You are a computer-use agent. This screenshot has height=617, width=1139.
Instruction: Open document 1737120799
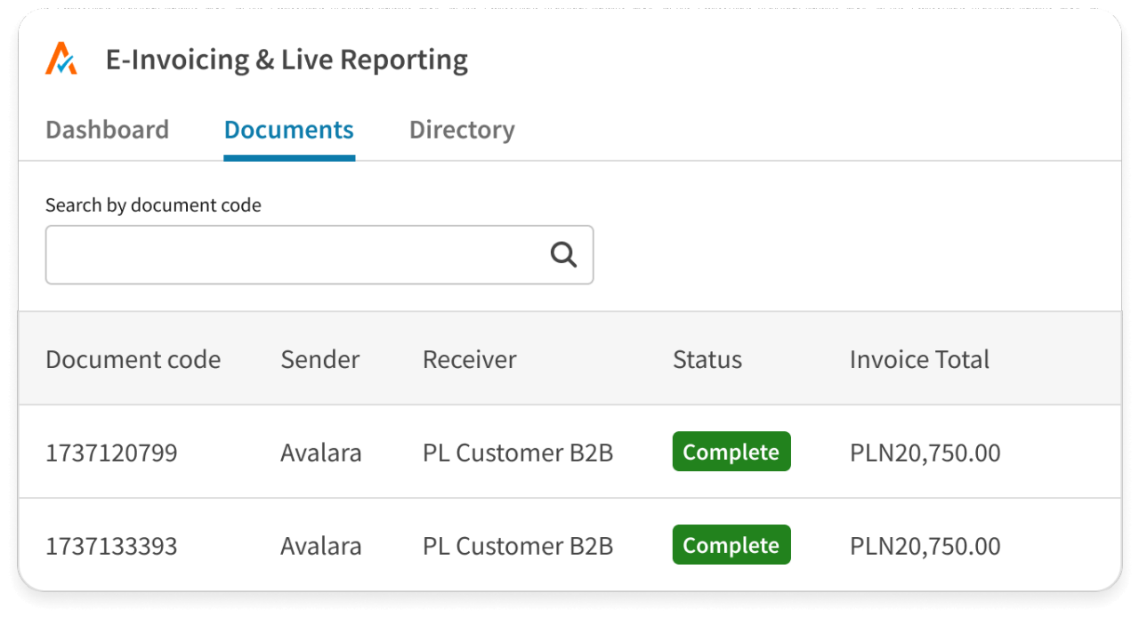pos(111,452)
